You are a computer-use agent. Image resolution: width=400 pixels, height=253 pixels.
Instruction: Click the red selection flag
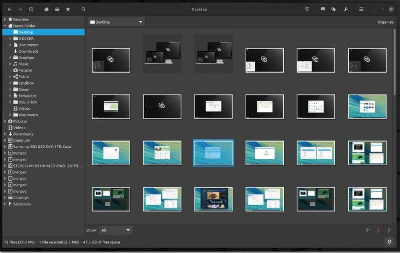(x=378, y=230)
